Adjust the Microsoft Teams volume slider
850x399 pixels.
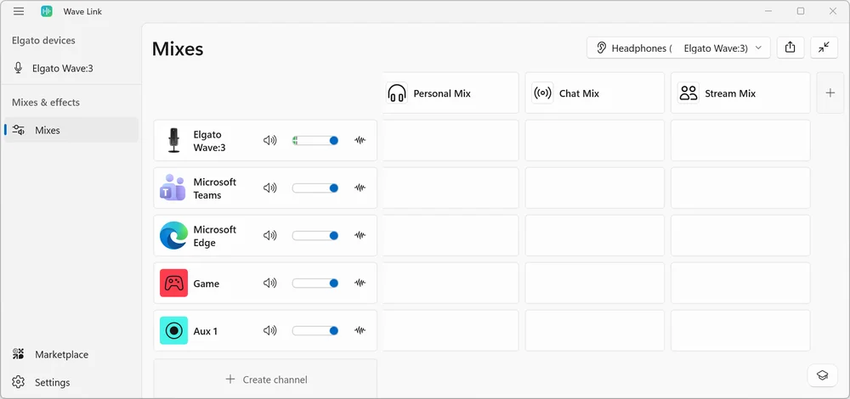(x=315, y=188)
